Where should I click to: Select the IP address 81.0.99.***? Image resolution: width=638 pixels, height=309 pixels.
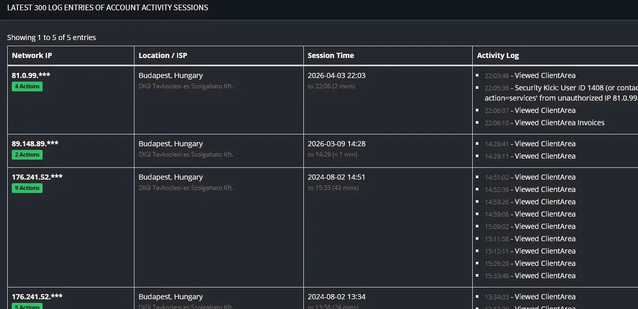31,75
